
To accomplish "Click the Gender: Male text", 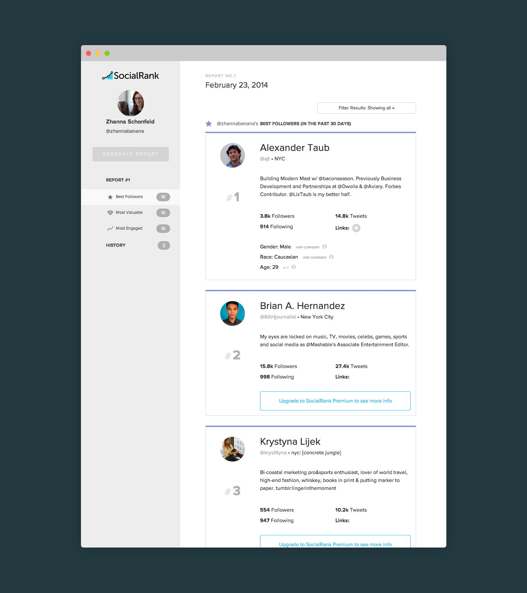I will 276,247.
